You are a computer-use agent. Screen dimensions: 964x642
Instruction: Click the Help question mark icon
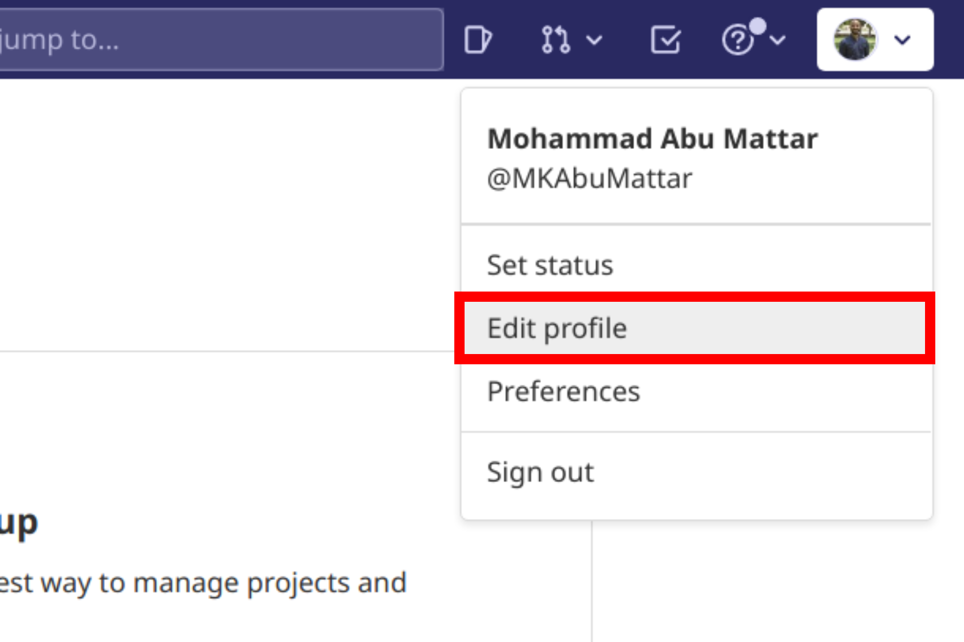(x=737, y=40)
